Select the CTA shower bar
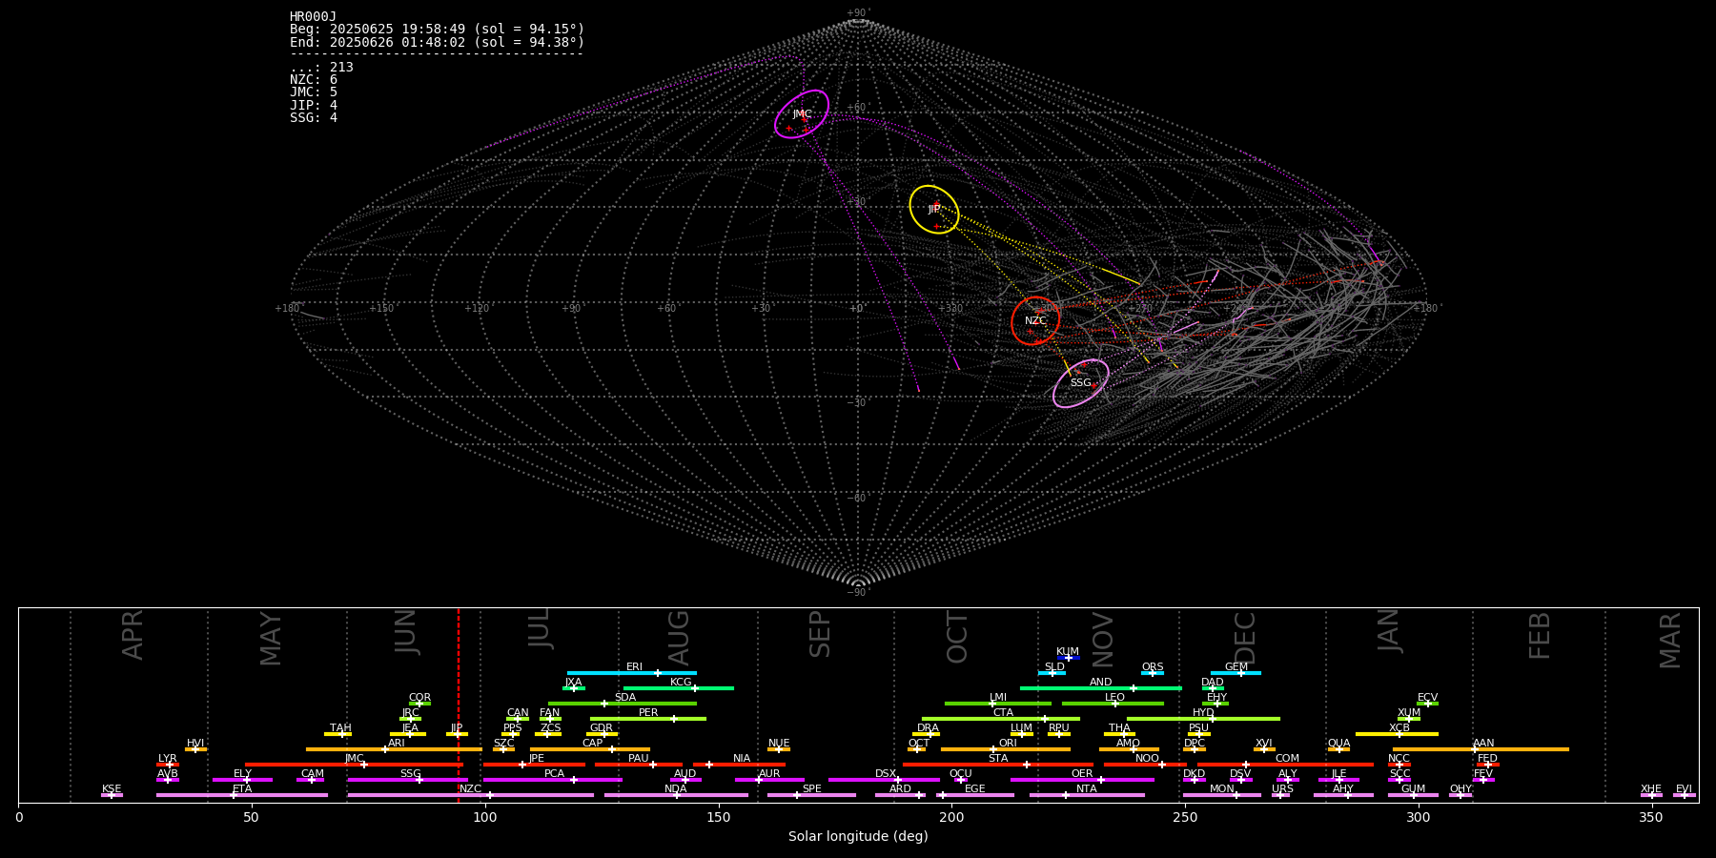The image size is (1716, 858). [x=1001, y=719]
